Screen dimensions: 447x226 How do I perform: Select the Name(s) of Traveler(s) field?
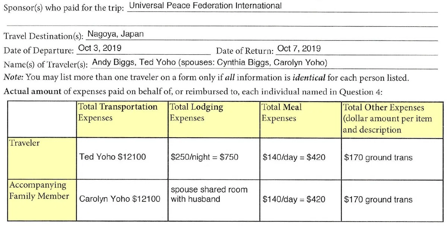pyautogui.click(x=263, y=63)
